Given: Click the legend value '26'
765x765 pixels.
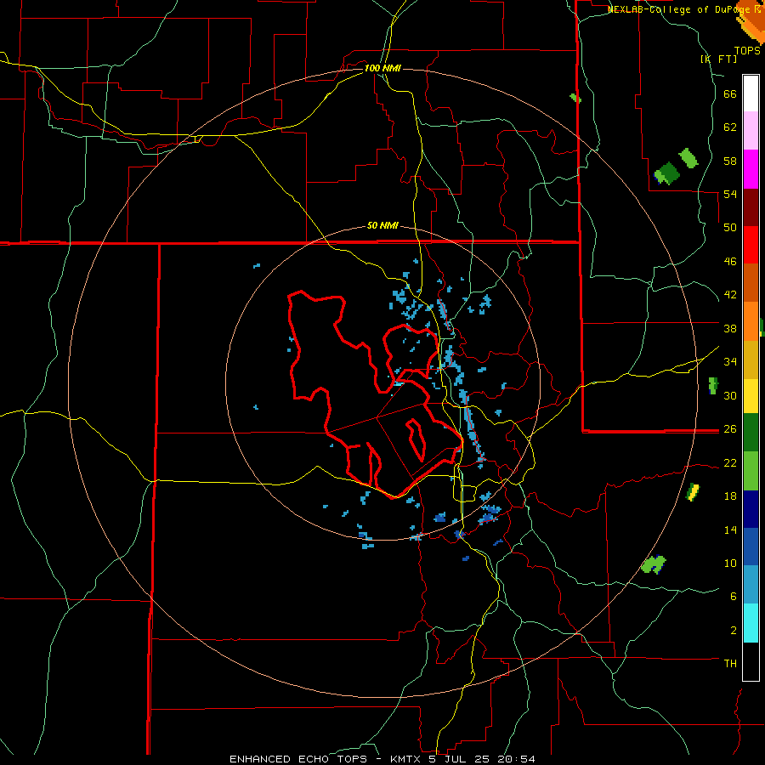Looking at the screenshot, I should tap(730, 429).
